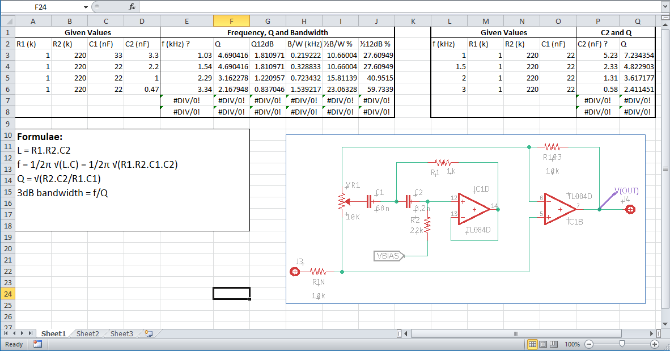670x351 pixels.
Task: Switch to Normal view icon
Action: pyautogui.click(x=532, y=344)
